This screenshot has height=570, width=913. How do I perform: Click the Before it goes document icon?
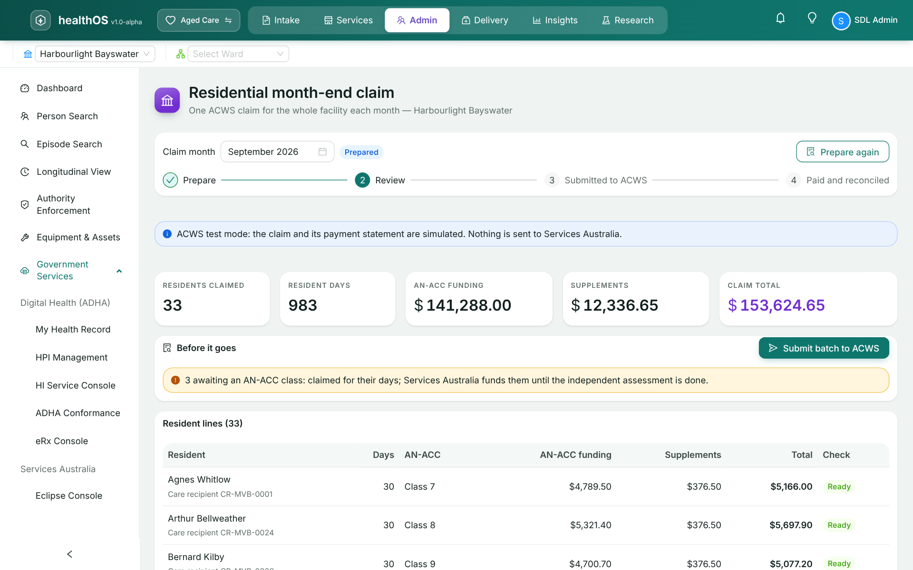[167, 348]
